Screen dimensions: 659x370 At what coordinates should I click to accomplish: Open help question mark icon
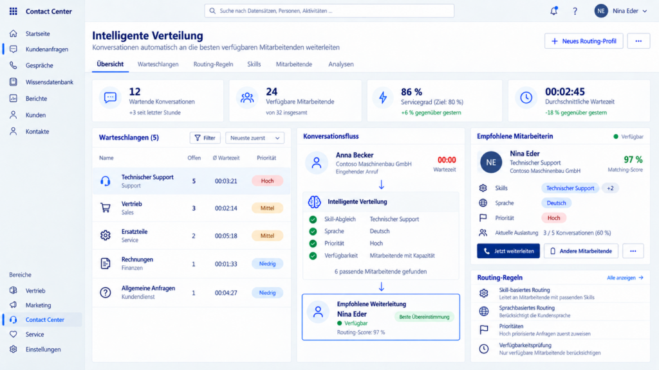pos(575,12)
